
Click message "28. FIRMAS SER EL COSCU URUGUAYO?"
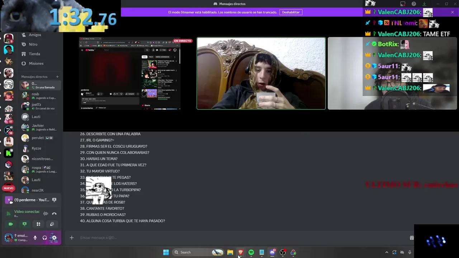[114, 146]
